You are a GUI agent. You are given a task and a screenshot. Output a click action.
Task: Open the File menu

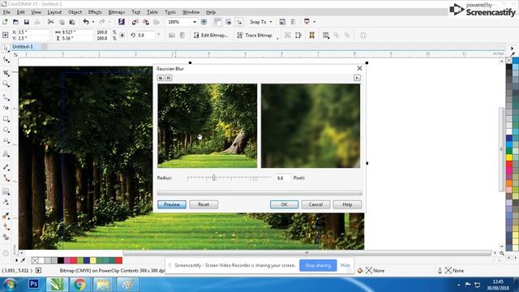(6, 12)
